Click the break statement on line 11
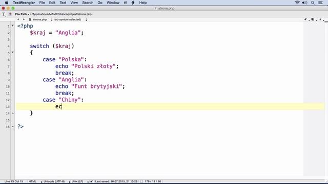Image resolution: width=328 pixels, height=184 pixels. pyautogui.click(x=65, y=93)
